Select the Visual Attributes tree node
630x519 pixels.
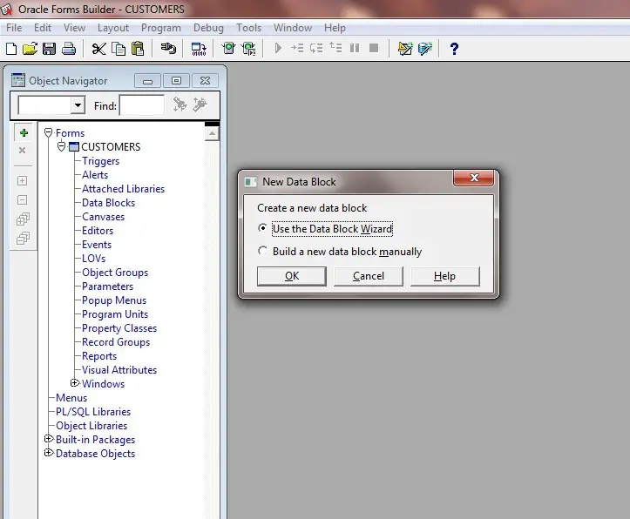coord(119,370)
